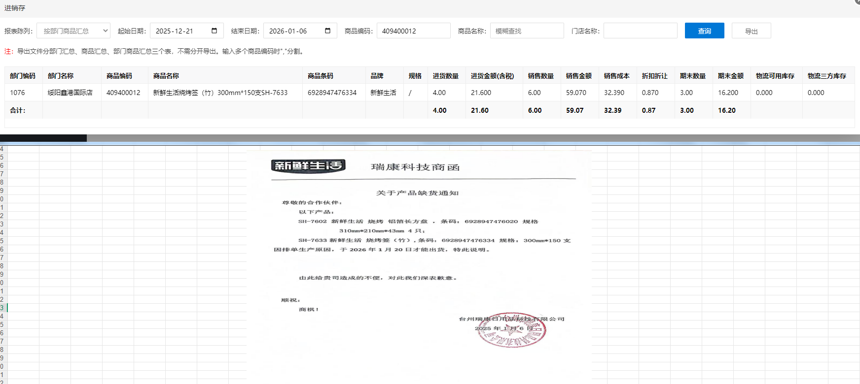Click the 导出 export button
Screen dimensions: 860x384
point(751,31)
